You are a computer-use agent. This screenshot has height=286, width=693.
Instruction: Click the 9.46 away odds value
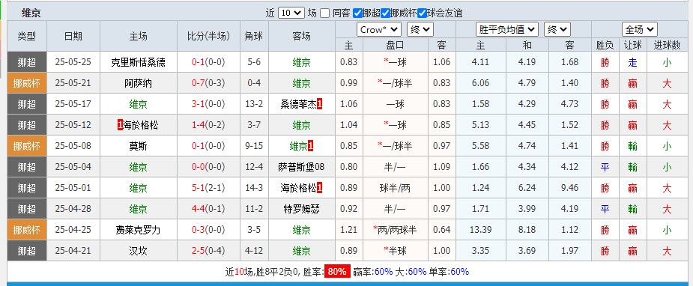569,188
